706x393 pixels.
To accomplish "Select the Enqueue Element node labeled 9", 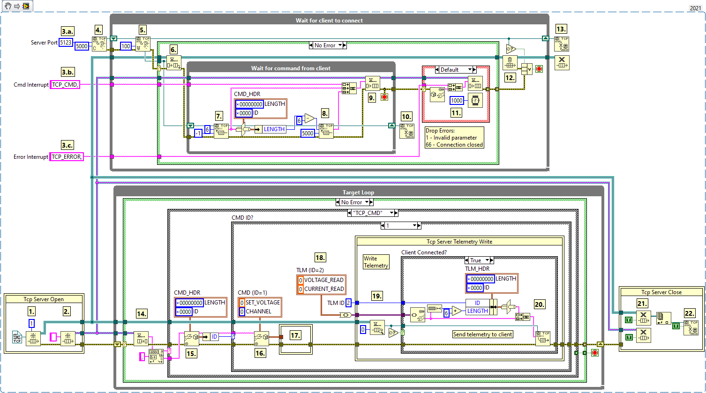I will (374, 84).
